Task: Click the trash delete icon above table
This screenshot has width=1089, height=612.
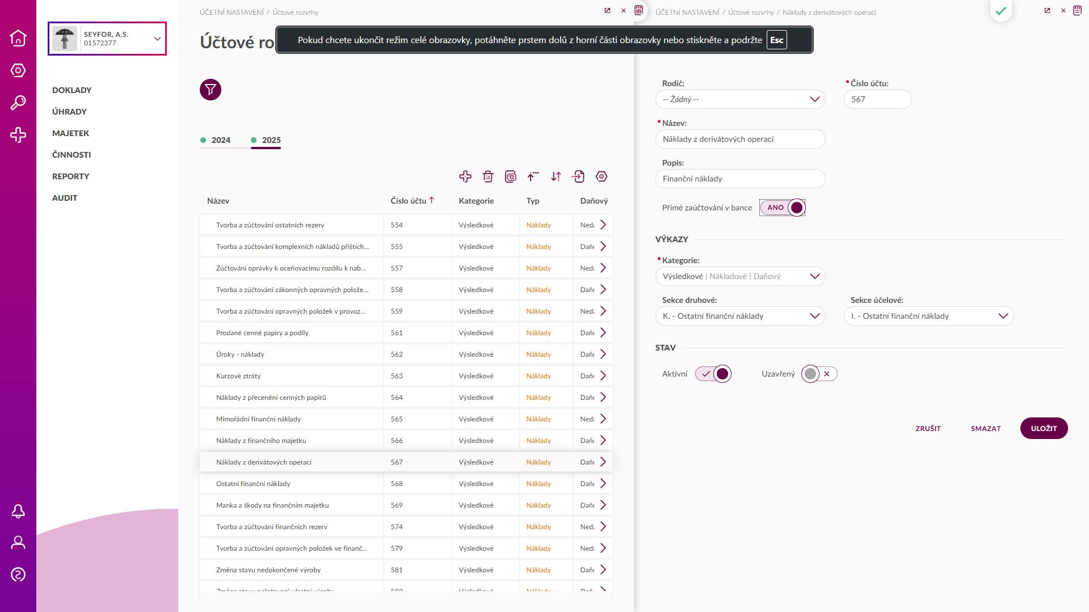Action: 488,176
